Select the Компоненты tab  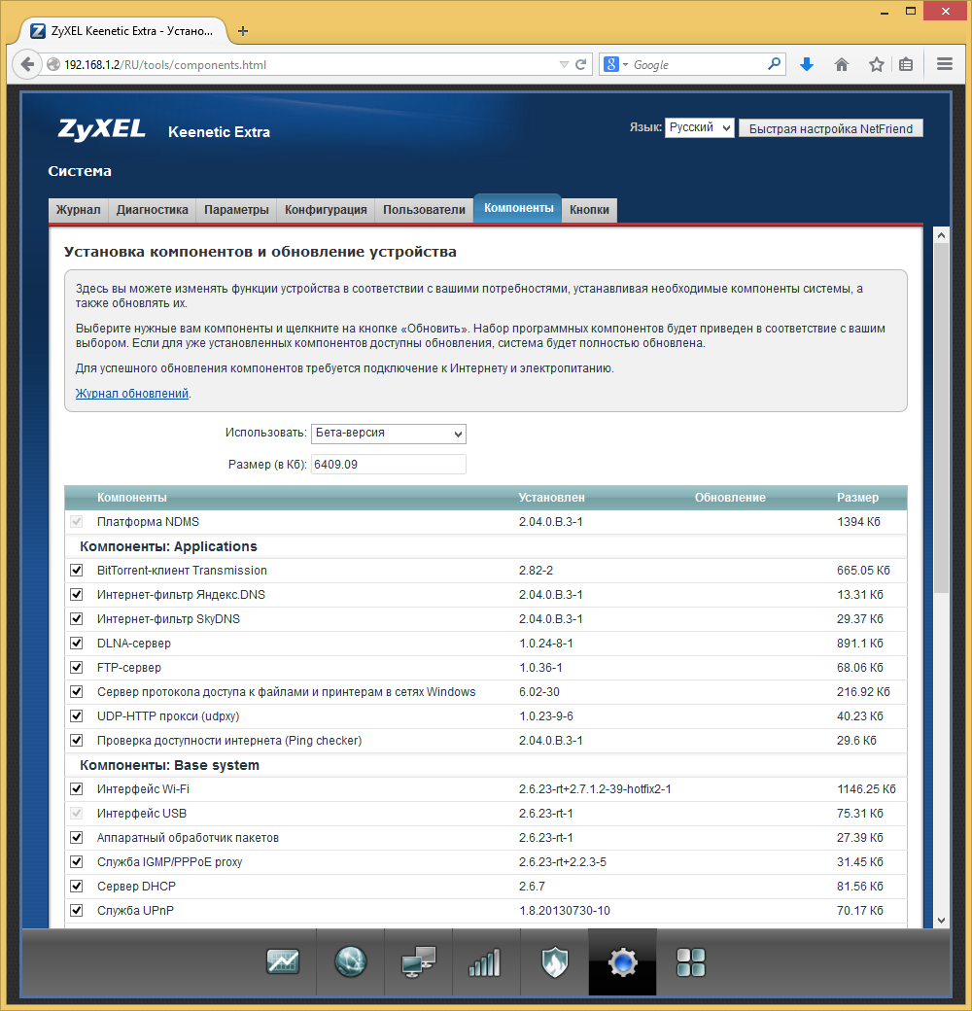pos(518,208)
